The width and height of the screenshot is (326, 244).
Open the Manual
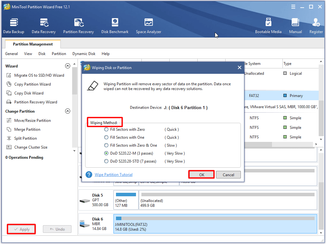pos(295,26)
